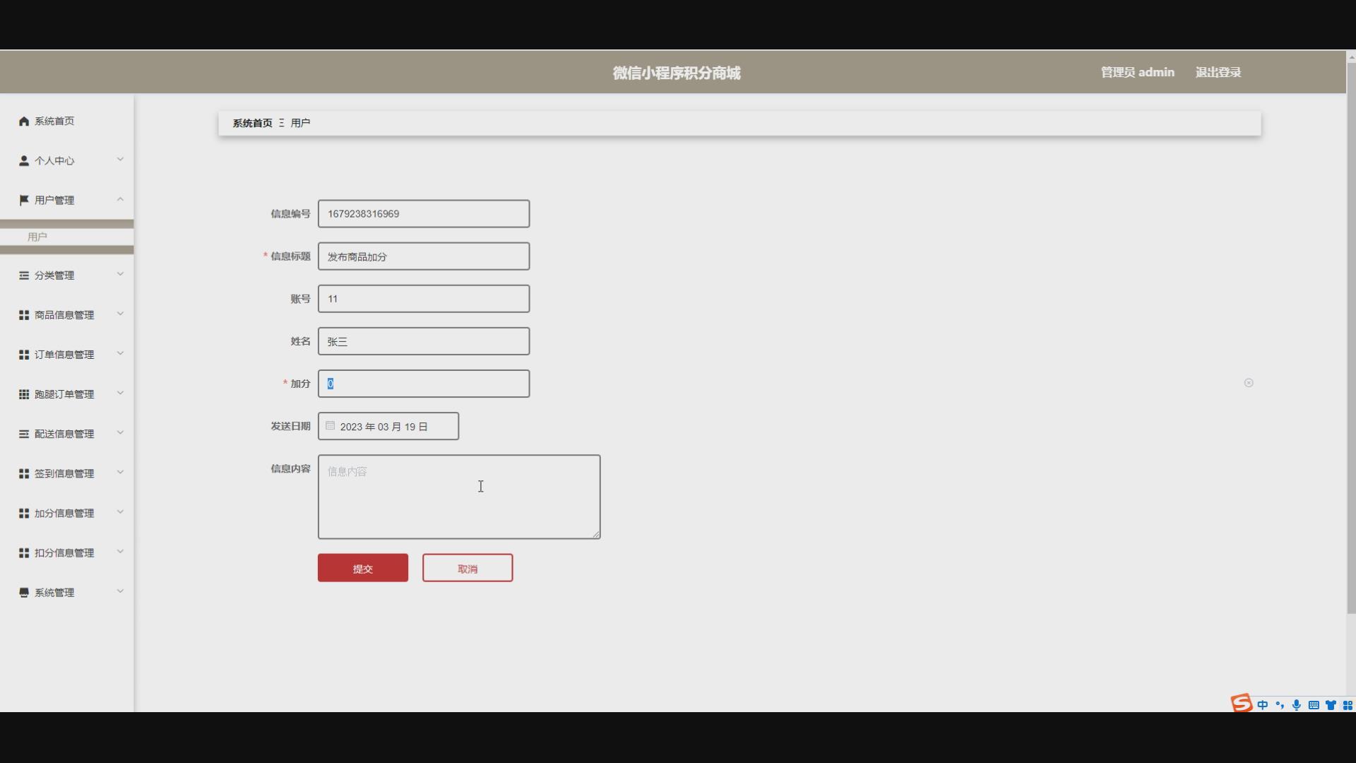The image size is (1356, 763).
Task: Click the microphone icon in IME toolbar
Action: pyautogui.click(x=1296, y=705)
